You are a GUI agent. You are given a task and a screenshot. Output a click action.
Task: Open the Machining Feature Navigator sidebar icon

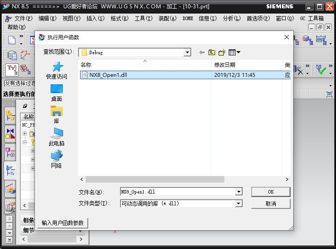[10, 189]
